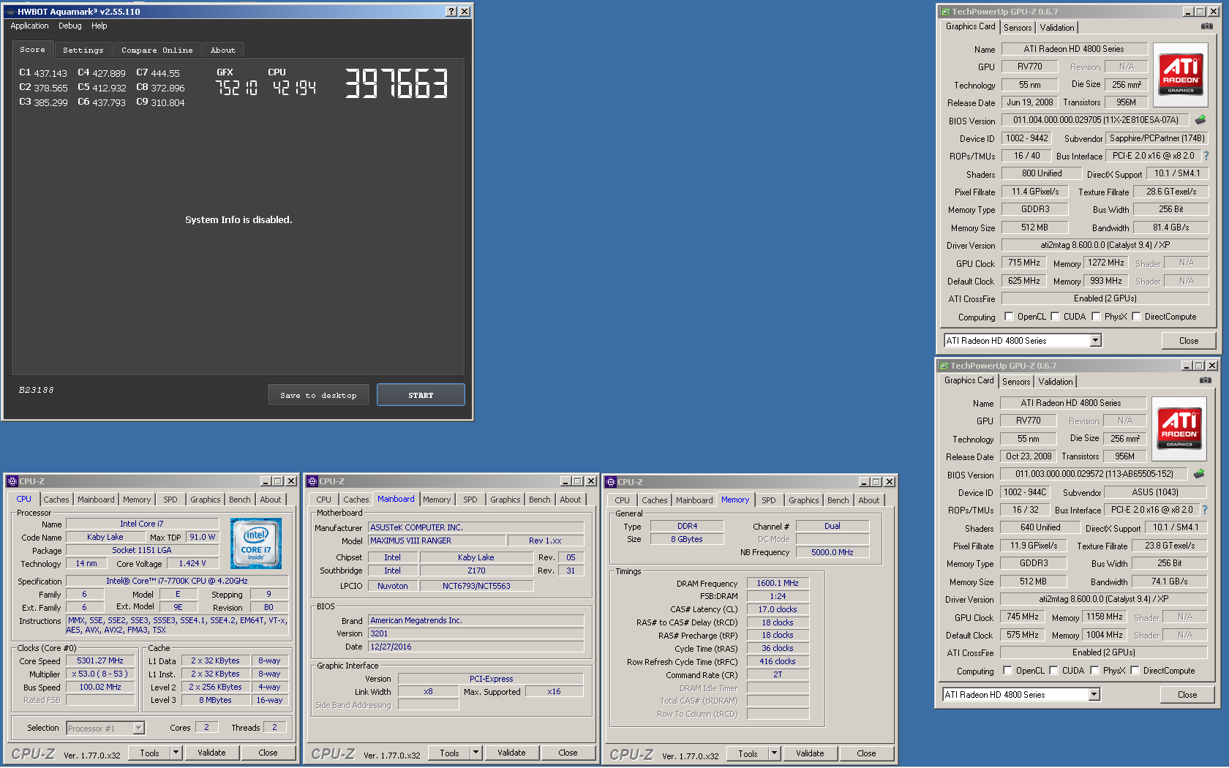Image resolution: width=1229 pixels, height=768 pixels.
Task: Toggle DirectCompute checkbox in bottom GPU-Z window
Action: 1135,671
